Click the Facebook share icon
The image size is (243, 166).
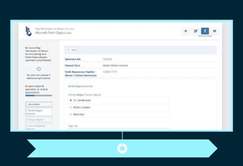click(205, 31)
